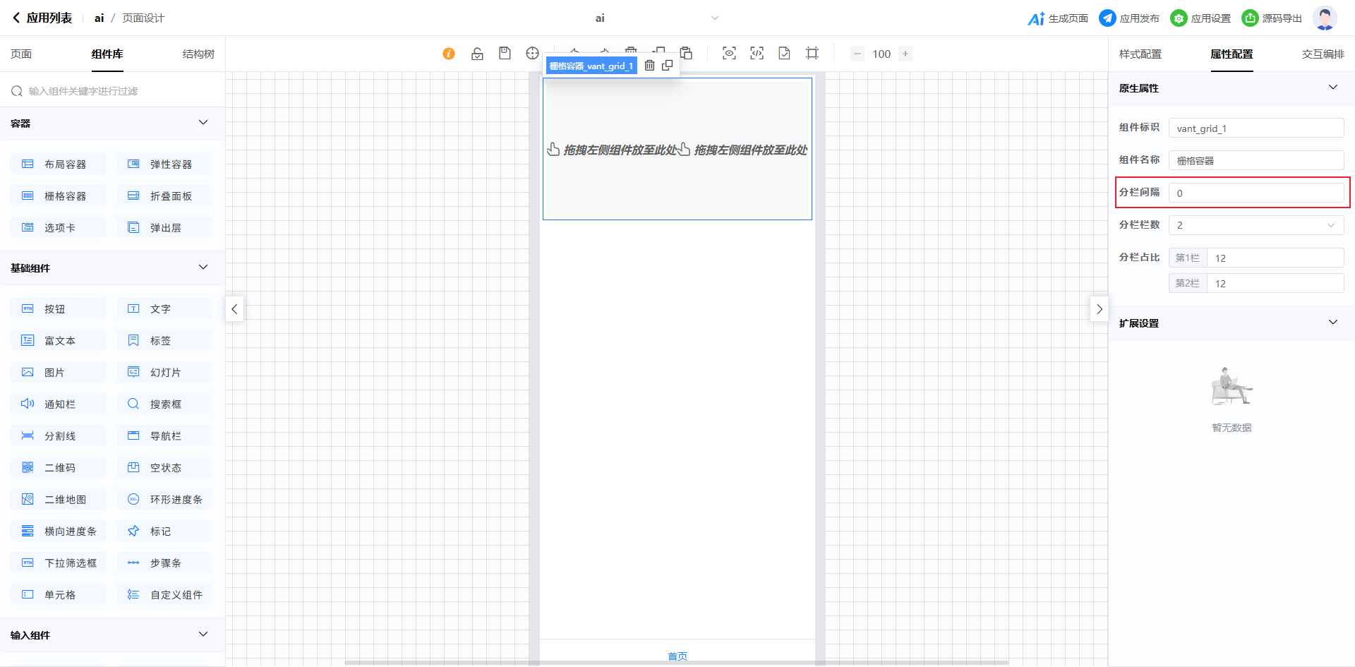Open the source code view icon
1355x667 pixels.
pyautogui.click(x=757, y=54)
